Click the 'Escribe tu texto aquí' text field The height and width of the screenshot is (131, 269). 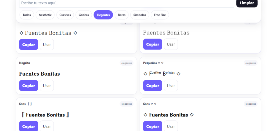point(126,3)
